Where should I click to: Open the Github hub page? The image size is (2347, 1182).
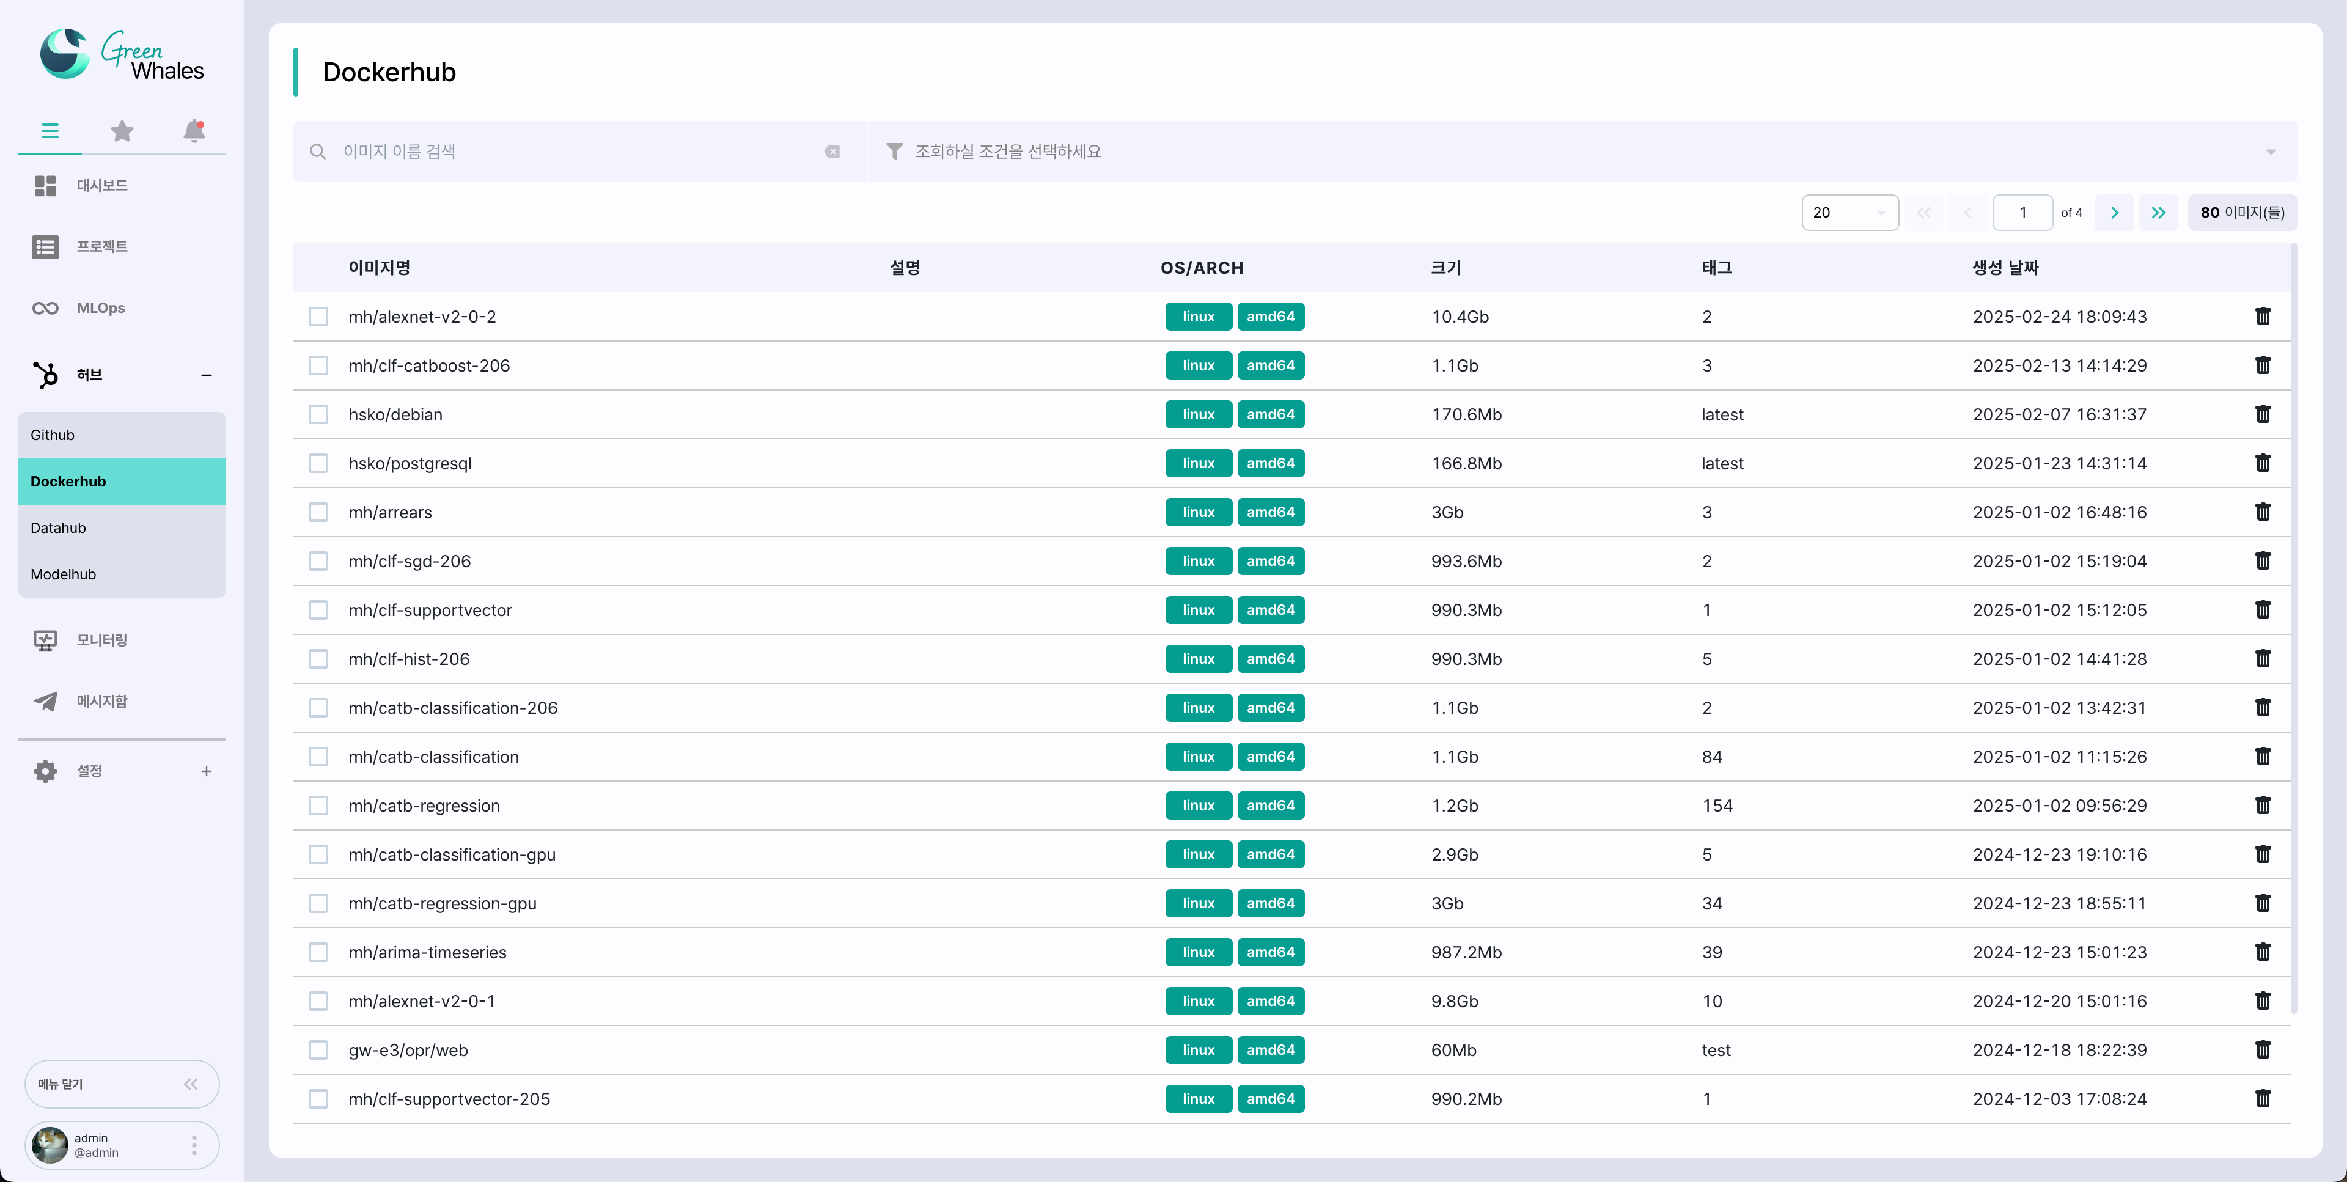(x=122, y=435)
